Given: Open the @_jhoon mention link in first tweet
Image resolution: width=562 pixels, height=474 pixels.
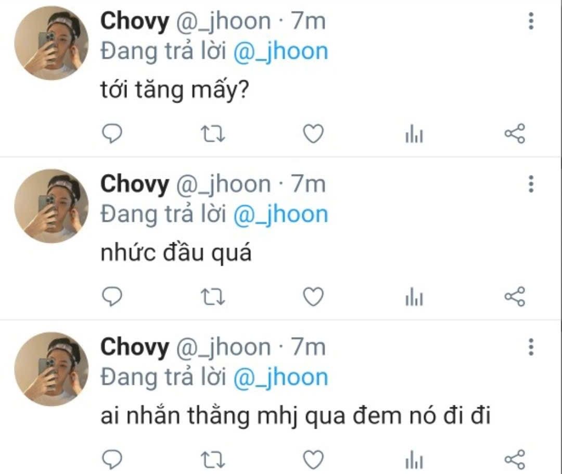Looking at the screenshot, I should point(280,52).
